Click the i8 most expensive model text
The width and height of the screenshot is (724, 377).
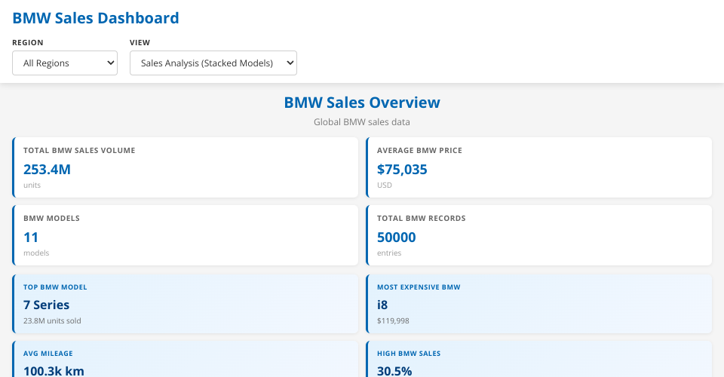pos(382,305)
